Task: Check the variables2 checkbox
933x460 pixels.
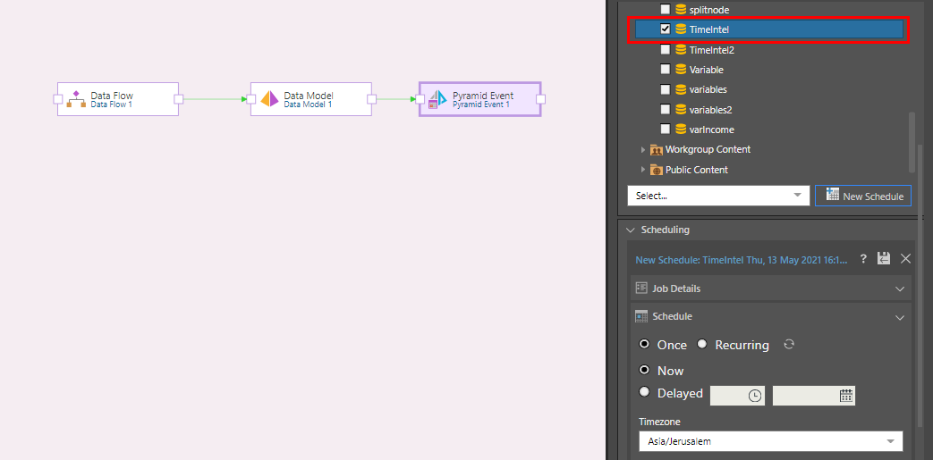Action: pos(666,110)
